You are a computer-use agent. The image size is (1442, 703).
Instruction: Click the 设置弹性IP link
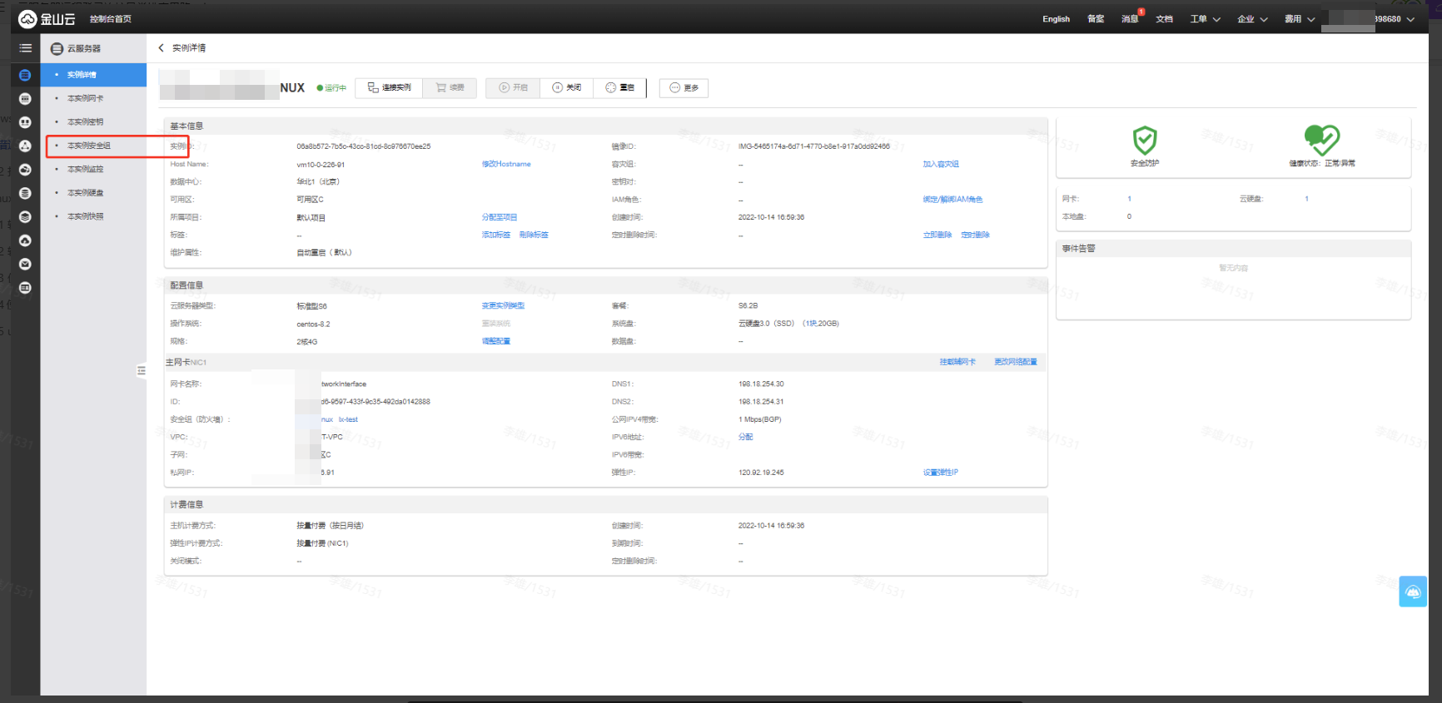click(940, 473)
